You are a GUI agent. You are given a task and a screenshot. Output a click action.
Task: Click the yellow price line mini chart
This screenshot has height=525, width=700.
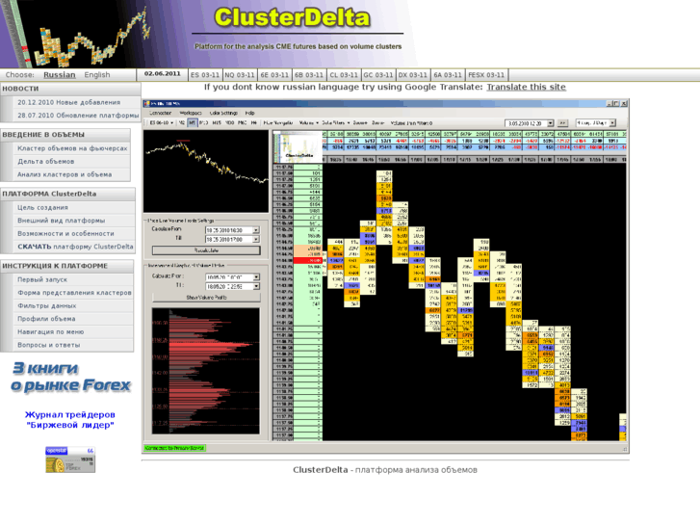[206, 171]
